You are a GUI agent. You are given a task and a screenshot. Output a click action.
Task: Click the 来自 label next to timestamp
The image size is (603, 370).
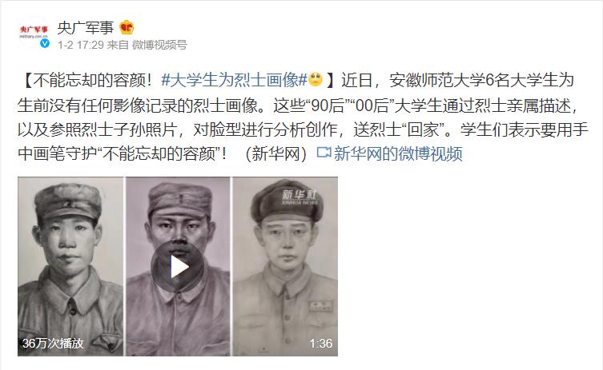coord(118,45)
